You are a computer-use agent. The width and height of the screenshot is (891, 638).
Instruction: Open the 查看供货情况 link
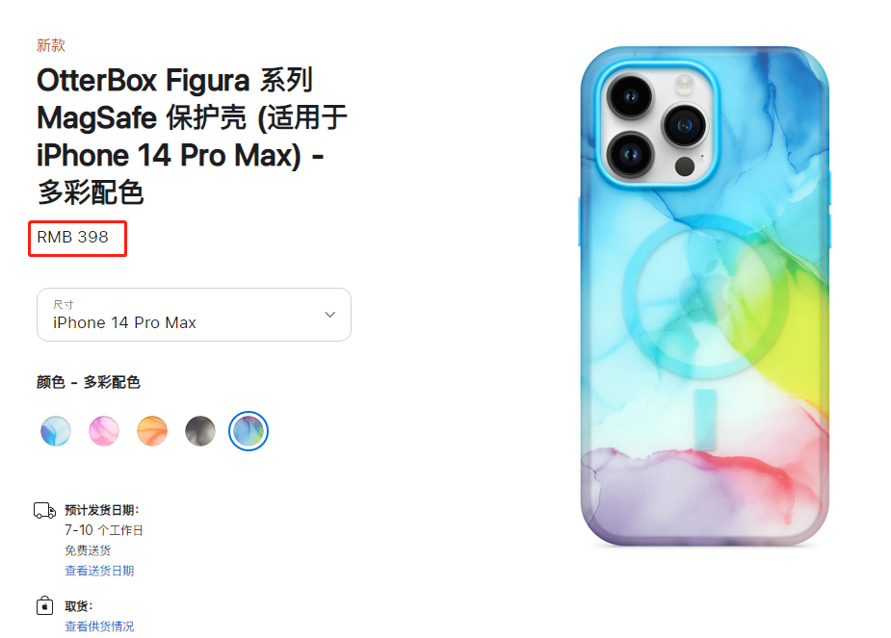tap(99, 626)
